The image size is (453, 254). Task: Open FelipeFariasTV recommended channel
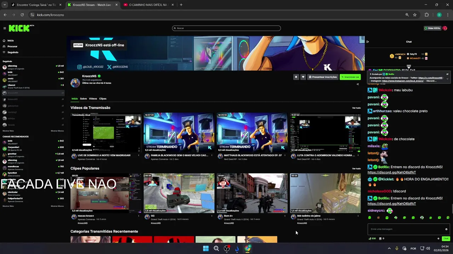[x=33, y=200]
